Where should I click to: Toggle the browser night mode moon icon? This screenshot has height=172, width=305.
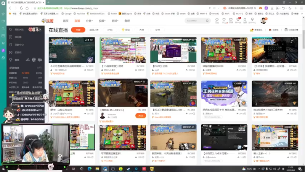tap(290, 8)
